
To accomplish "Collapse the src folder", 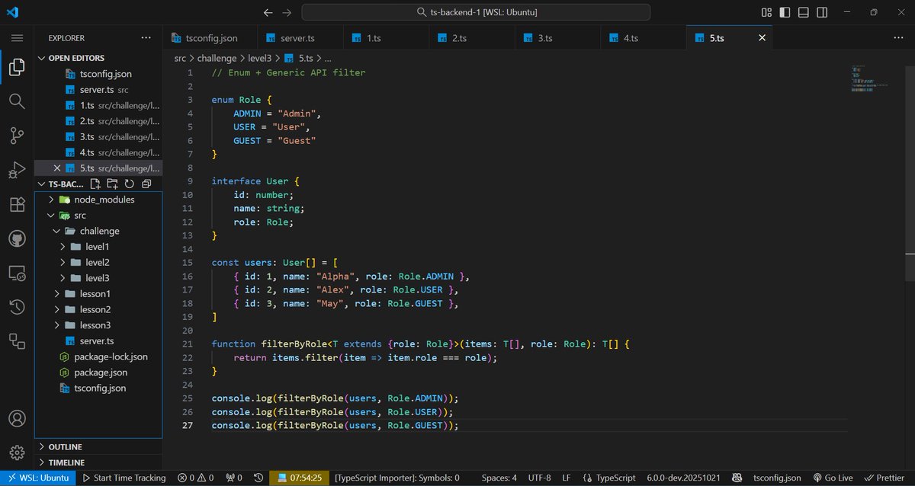I will point(98,216).
